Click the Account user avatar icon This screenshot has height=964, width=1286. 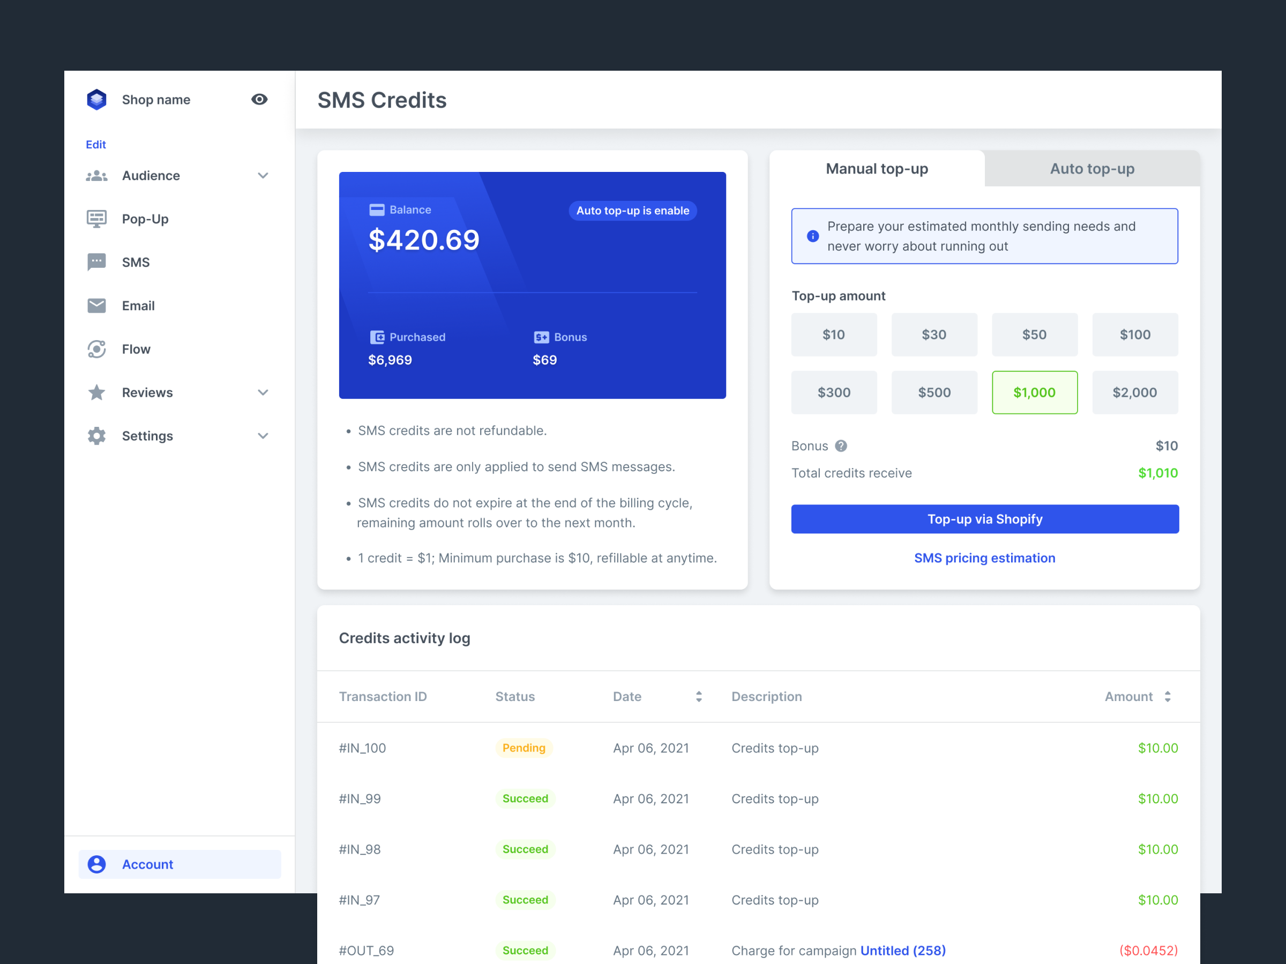coord(96,864)
